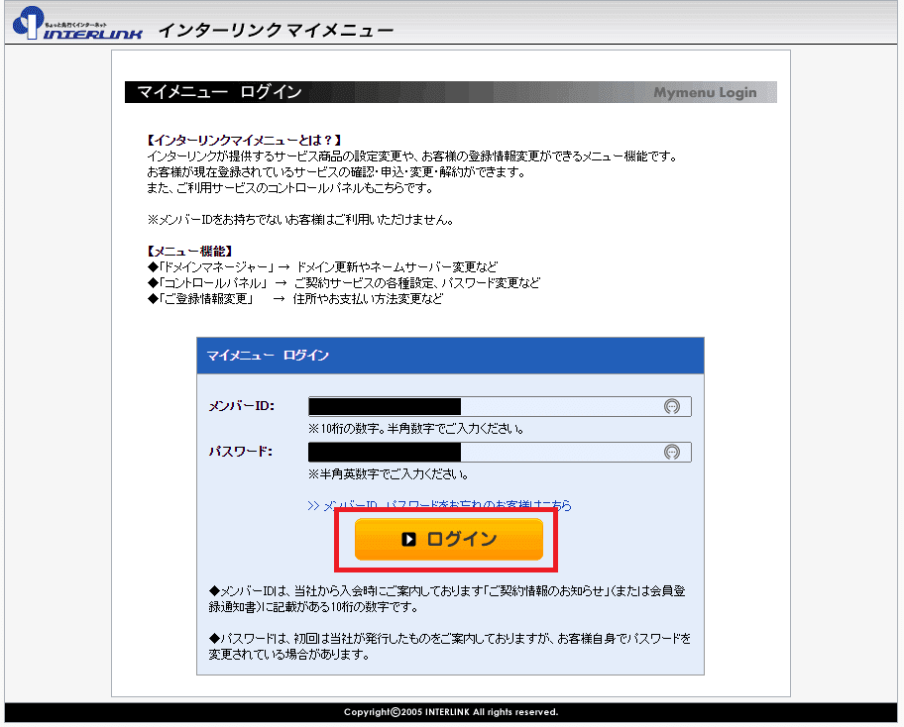Click the INTERLINK logo in the header
This screenshot has height=727, width=904.
pos(77,23)
